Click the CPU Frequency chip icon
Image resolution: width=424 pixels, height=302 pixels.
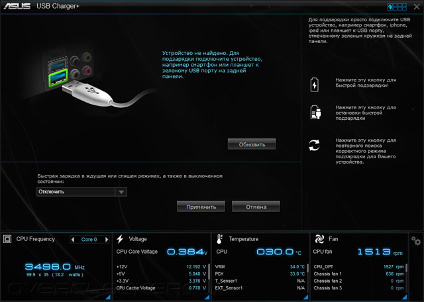[x=7, y=239]
